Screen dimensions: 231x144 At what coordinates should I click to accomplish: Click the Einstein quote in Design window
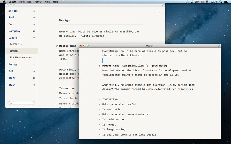pos(144,53)
